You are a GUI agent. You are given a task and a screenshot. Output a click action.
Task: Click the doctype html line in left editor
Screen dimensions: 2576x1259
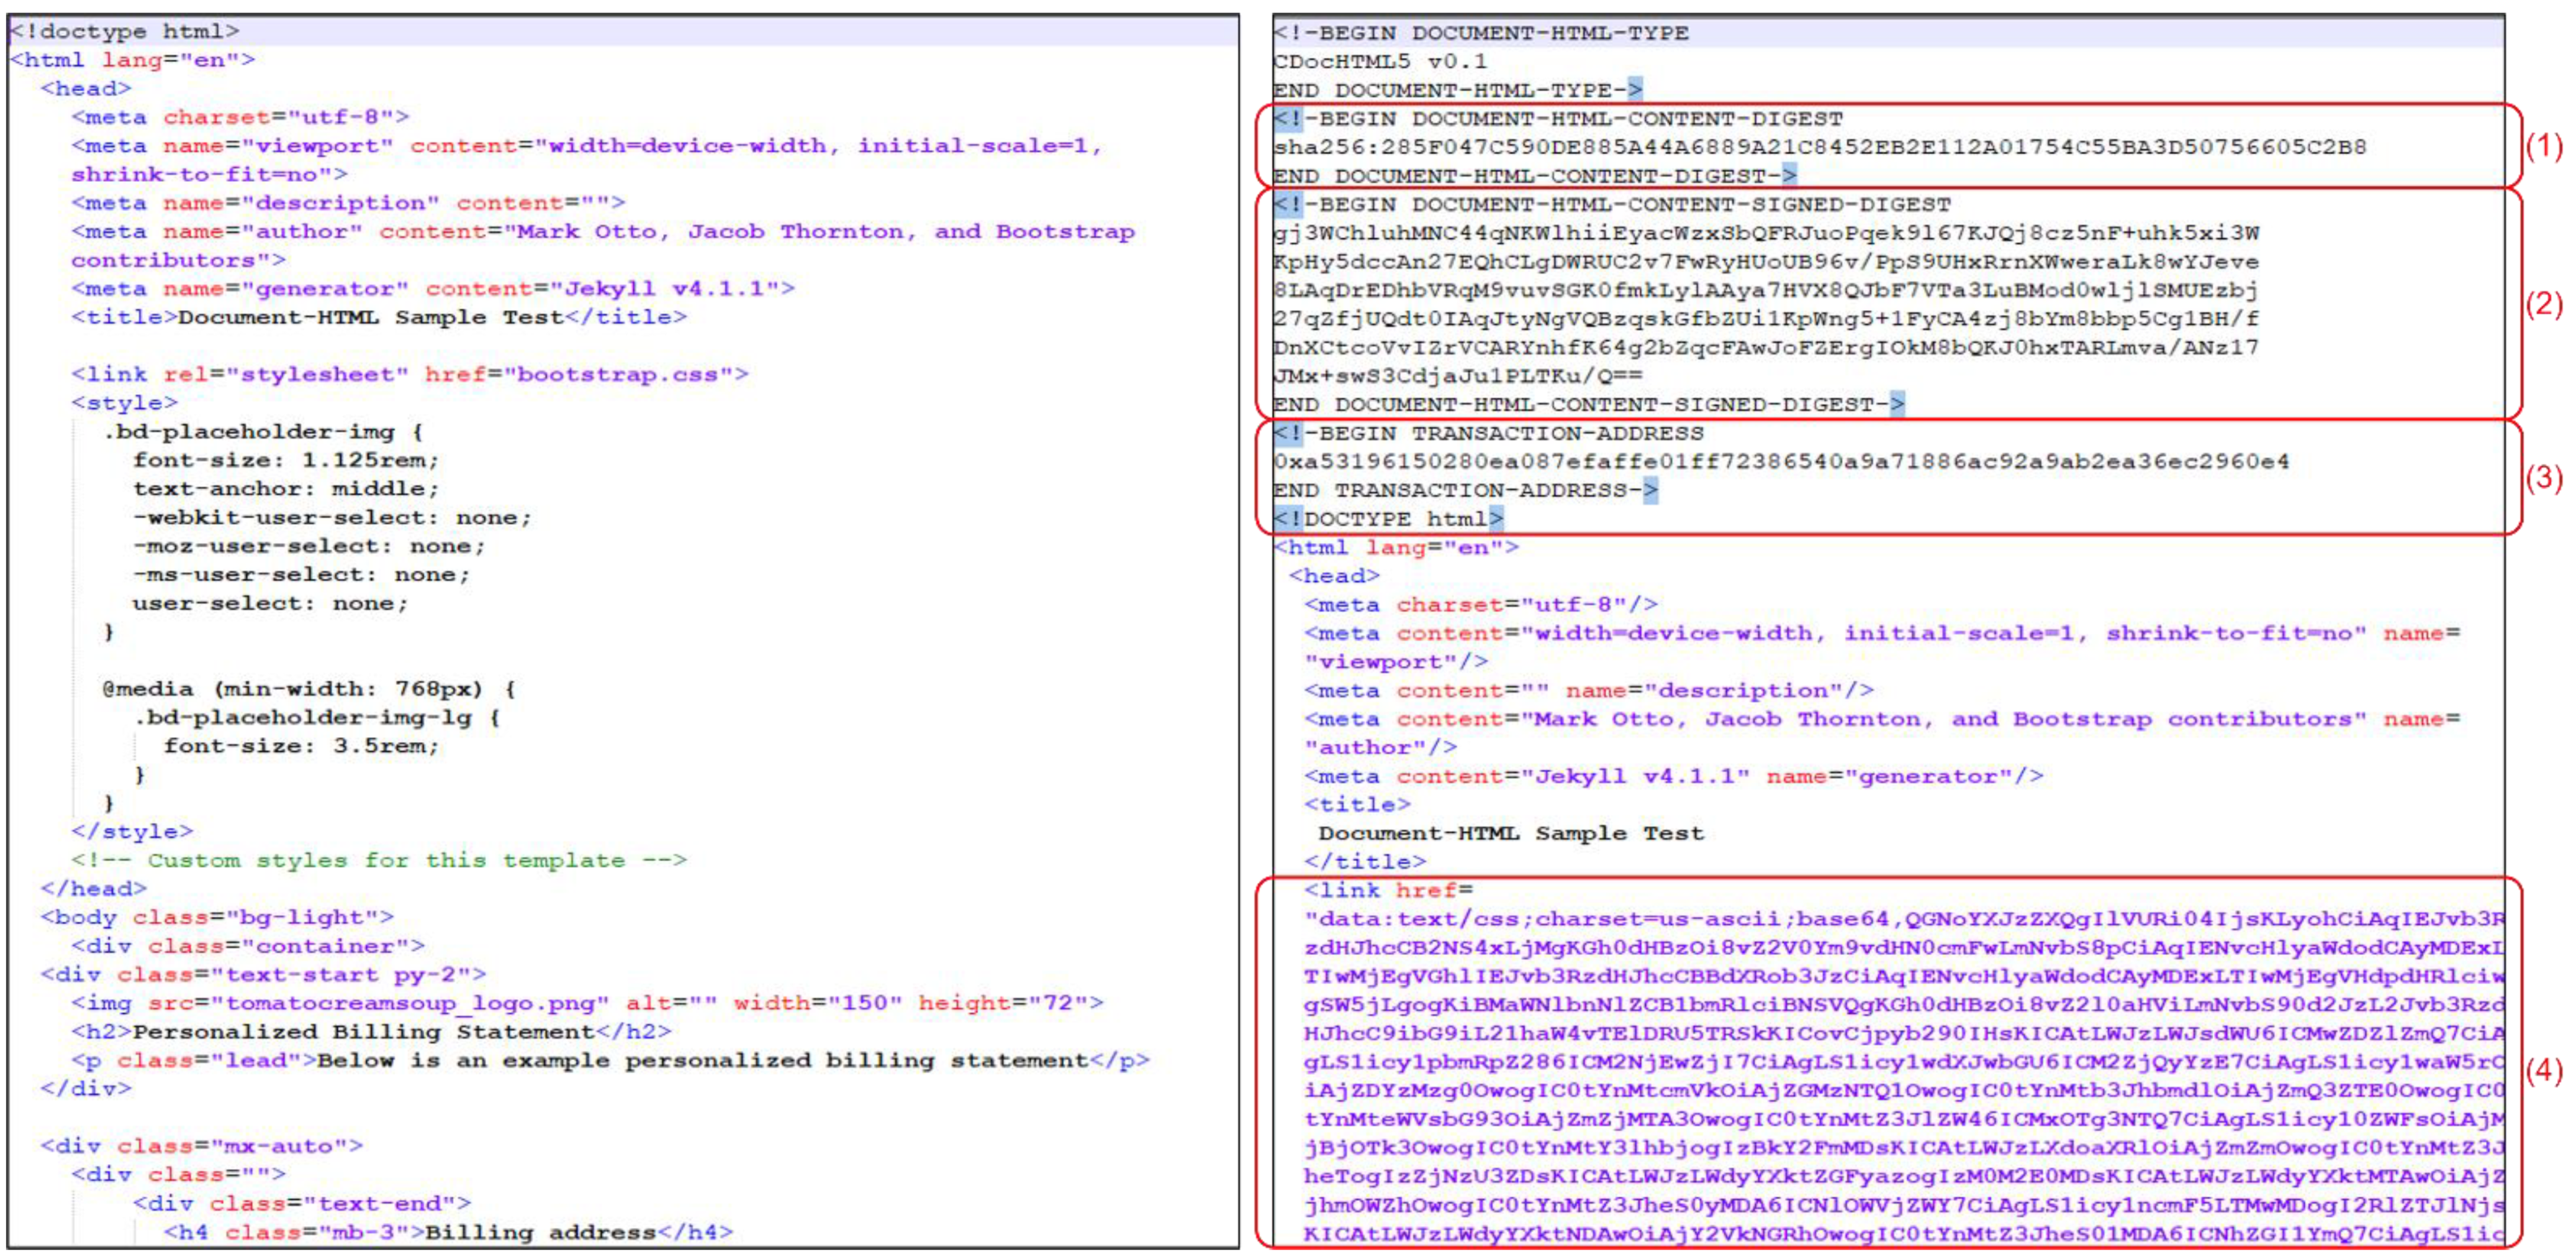tap(125, 31)
